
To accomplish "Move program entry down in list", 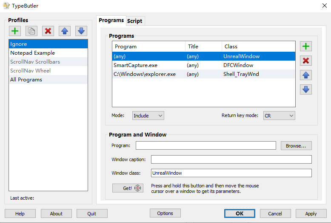I will pyautogui.click(x=305, y=89).
